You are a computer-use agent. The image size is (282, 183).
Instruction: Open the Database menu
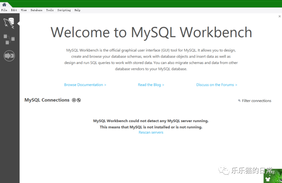click(x=36, y=10)
